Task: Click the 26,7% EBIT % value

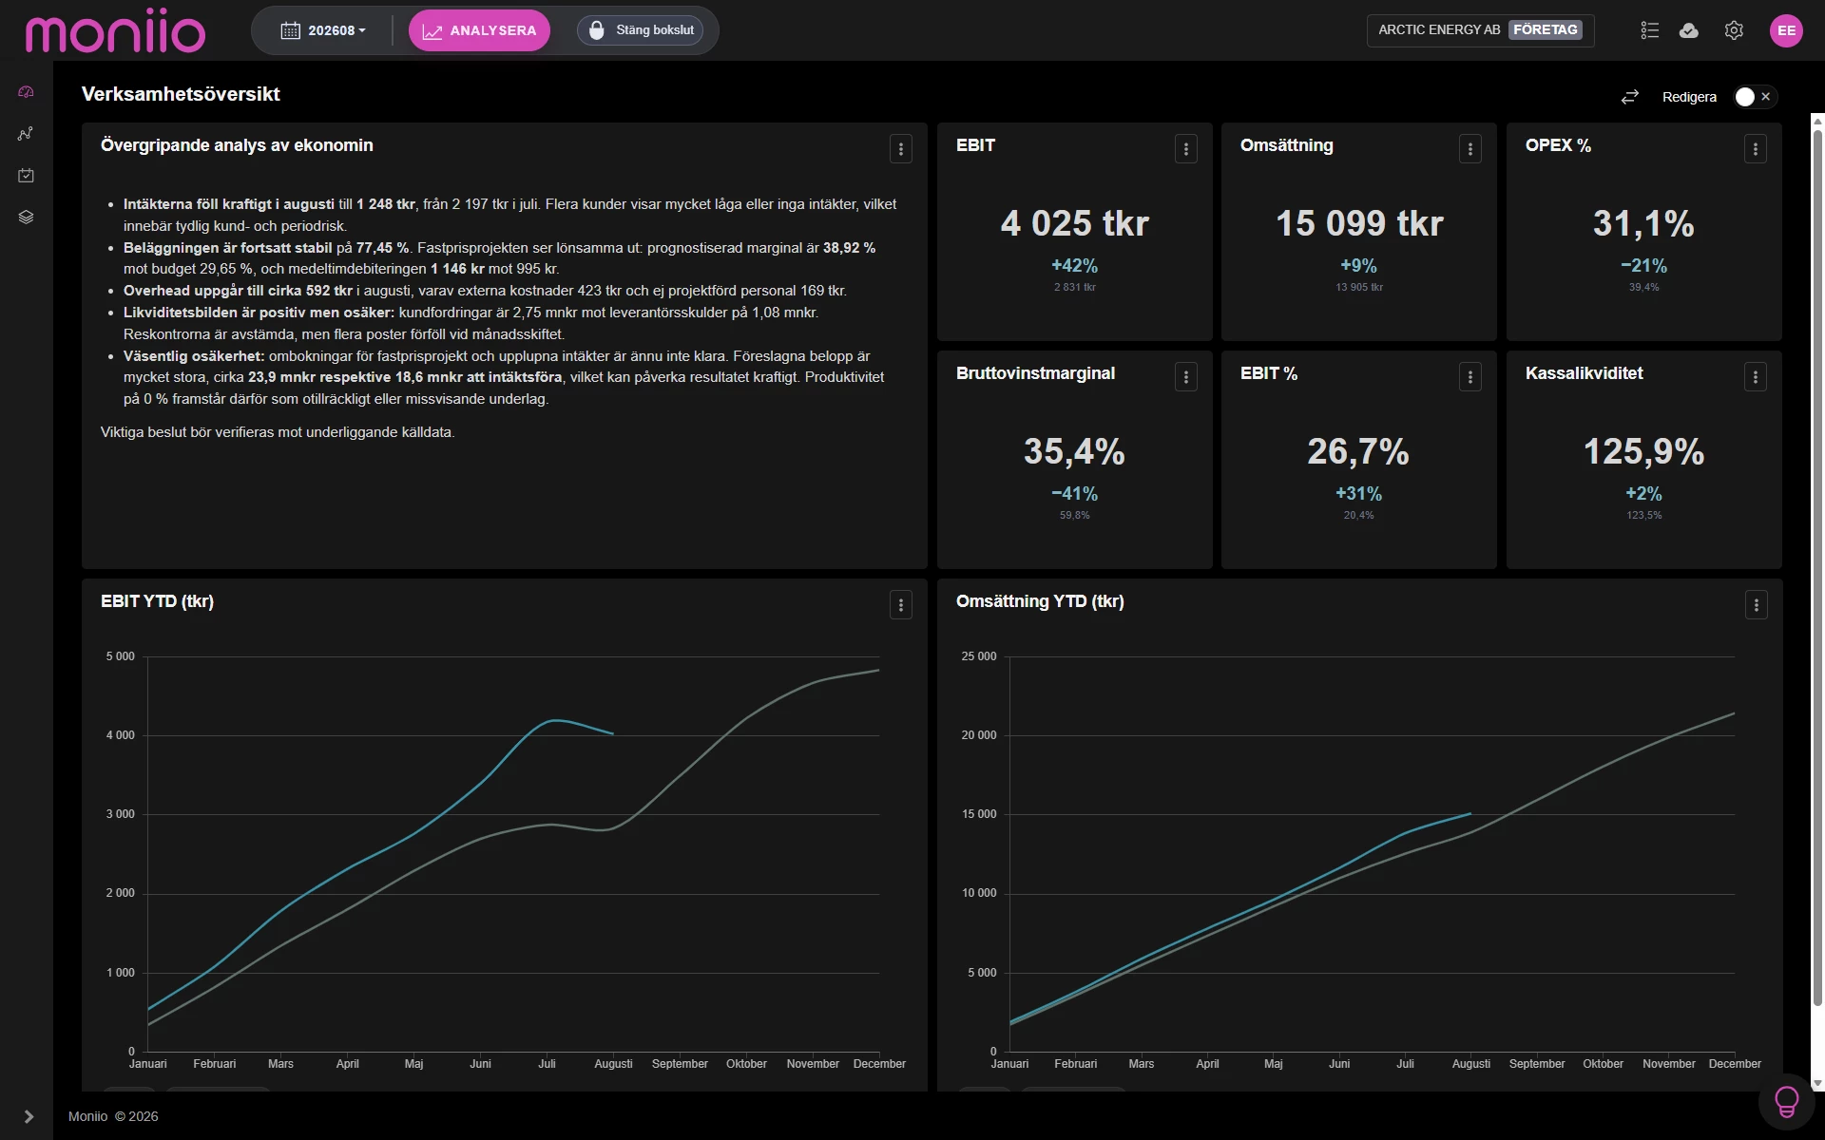Action: tap(1358, 451)
